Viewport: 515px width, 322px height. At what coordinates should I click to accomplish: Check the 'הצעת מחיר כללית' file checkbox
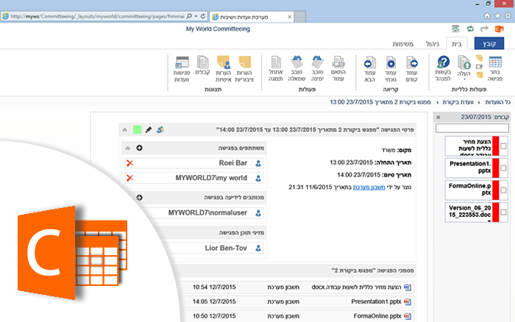point(503,146)
